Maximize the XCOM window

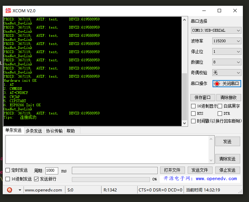[219, 11]
